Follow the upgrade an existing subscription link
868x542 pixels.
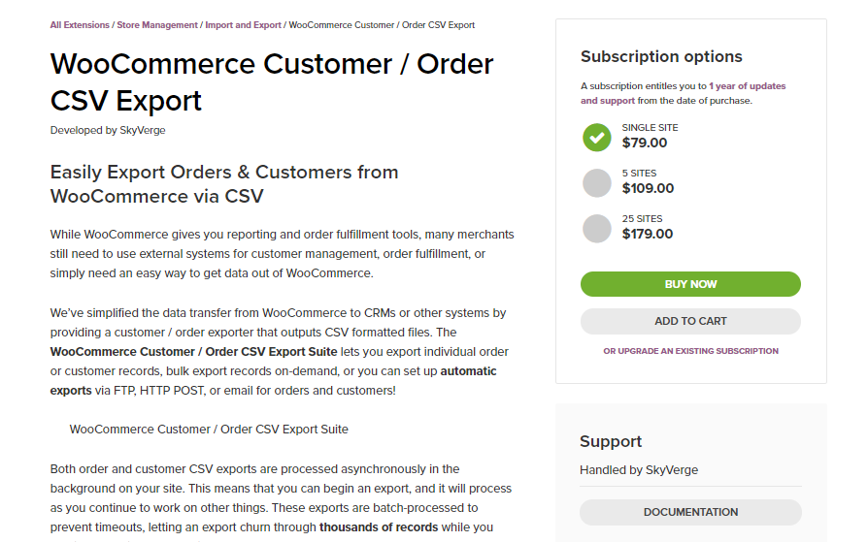tap(690, 351)
